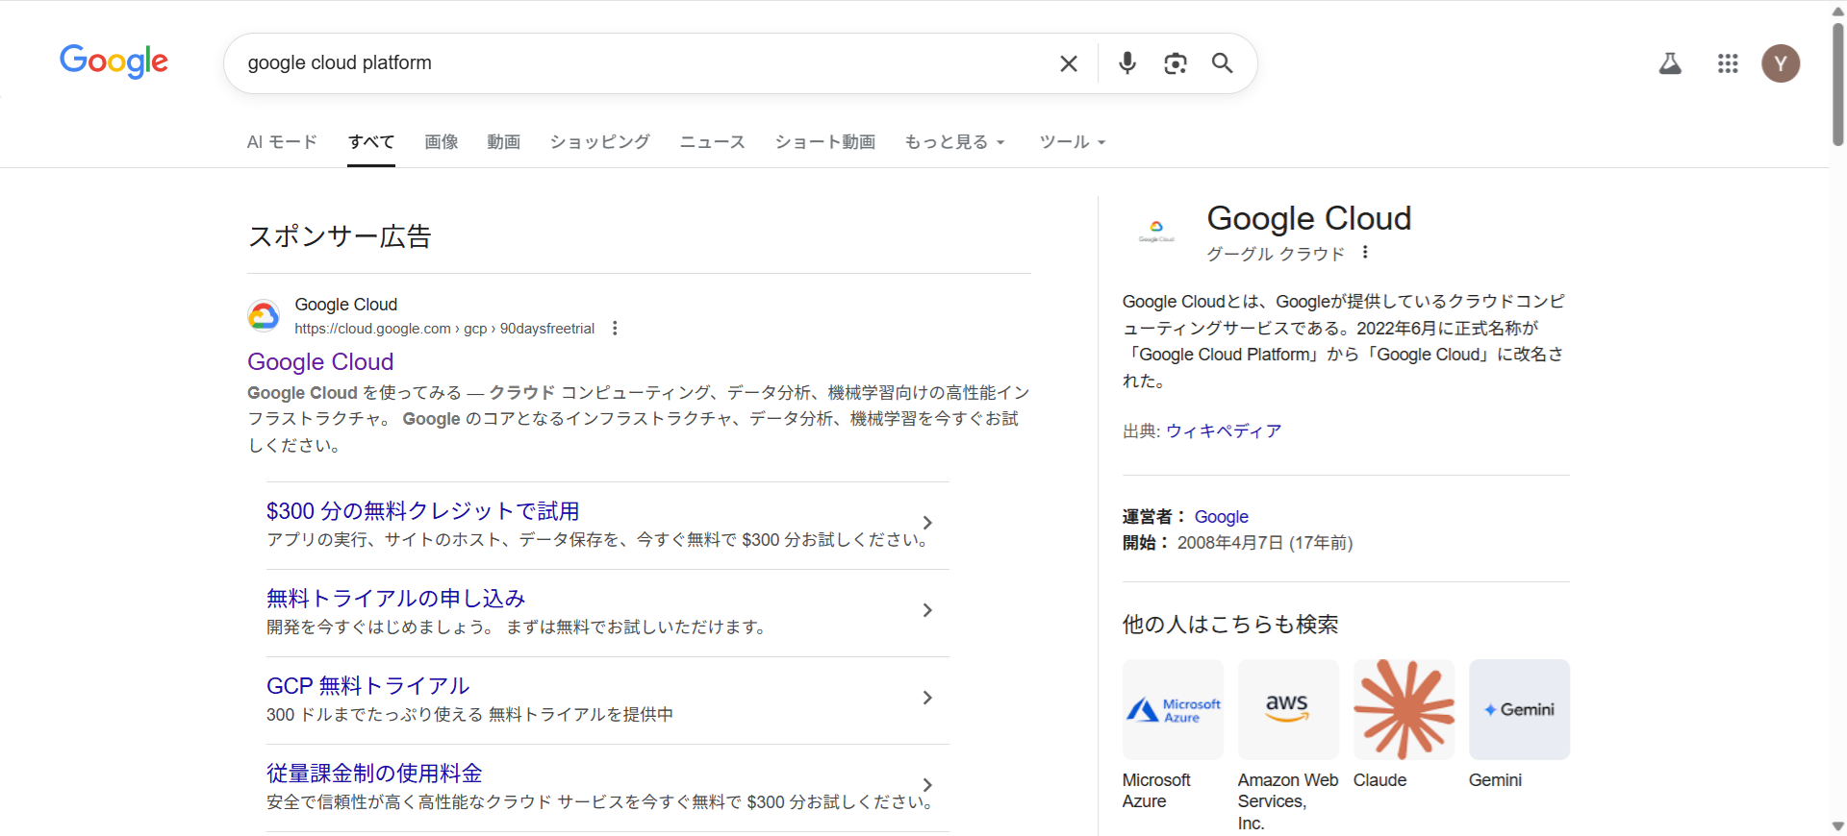This screenshot has height=836, width=1847.
Task: Expand the 無料トライアルの申し込み sitelink arrow
Action: click(927, 610)
